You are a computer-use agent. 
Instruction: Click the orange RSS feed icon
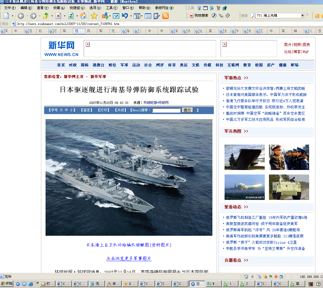click(165, 16)
